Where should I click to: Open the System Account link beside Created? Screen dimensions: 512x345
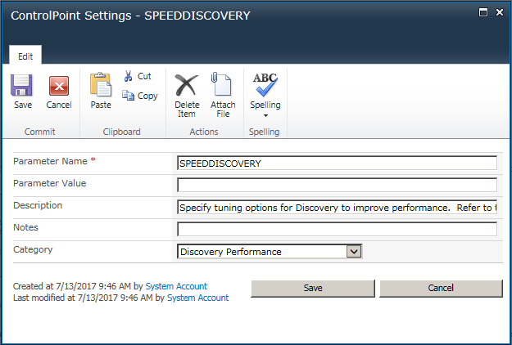pos(176,286)
